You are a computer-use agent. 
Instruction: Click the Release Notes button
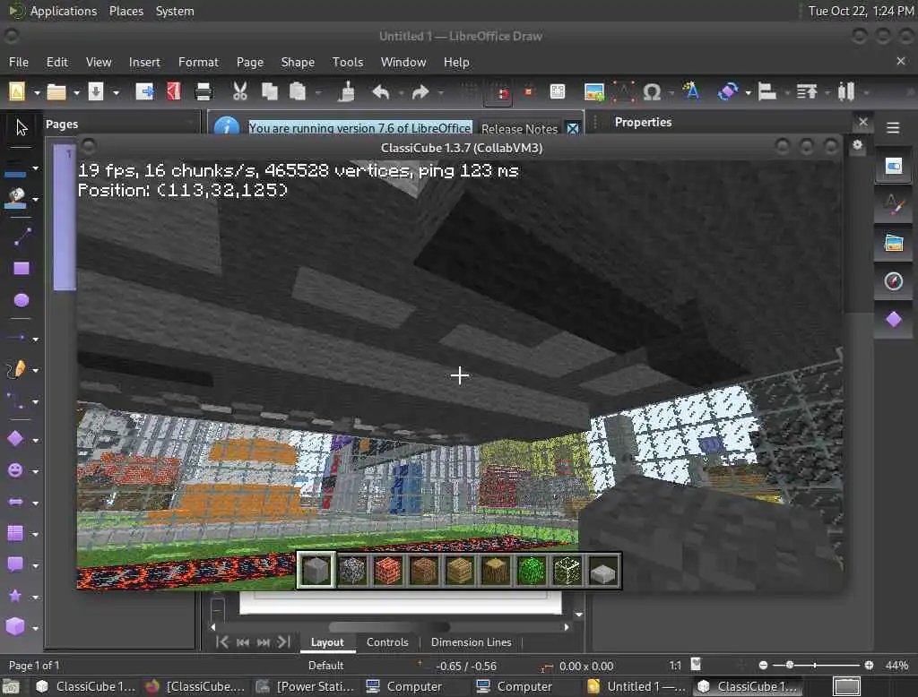click(x=519, y=129)
